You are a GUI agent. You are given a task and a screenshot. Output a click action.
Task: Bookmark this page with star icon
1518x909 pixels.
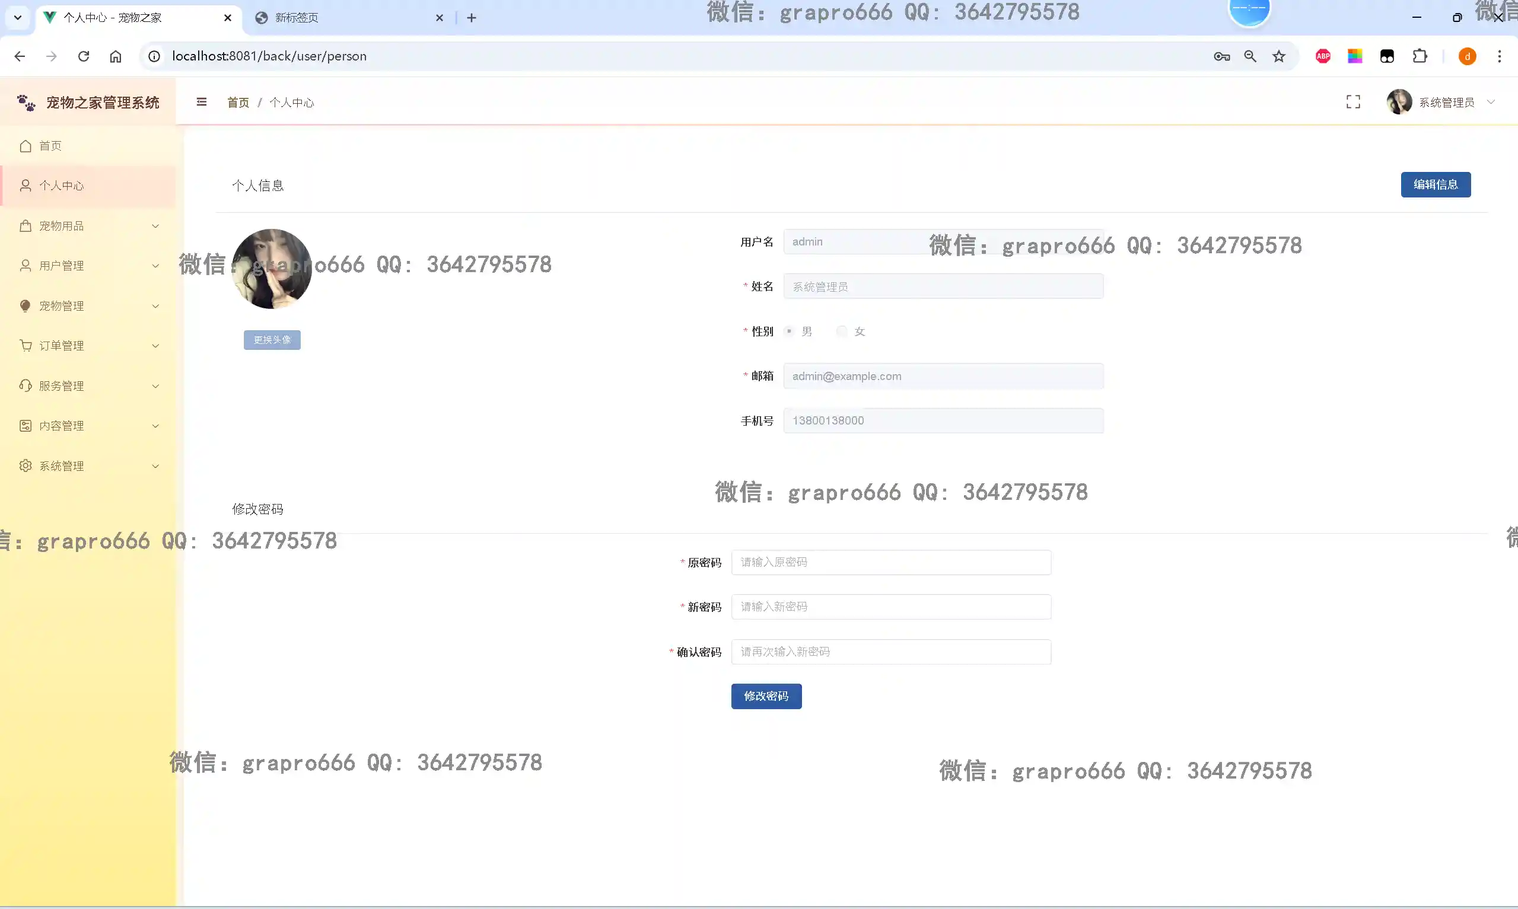[1278, 56]
